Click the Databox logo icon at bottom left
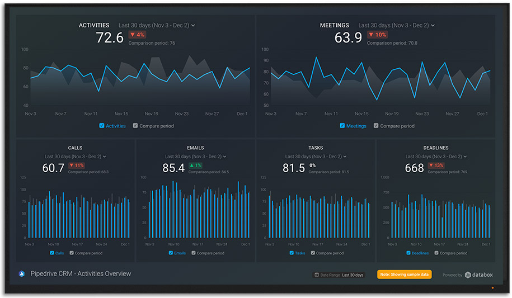Image resolution: width=512 pixels, height=298 pixels. point(22,273)
